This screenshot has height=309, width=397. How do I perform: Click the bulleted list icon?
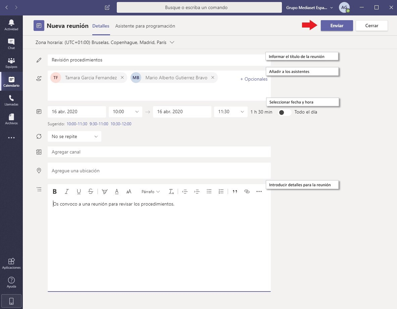point(209,191)
